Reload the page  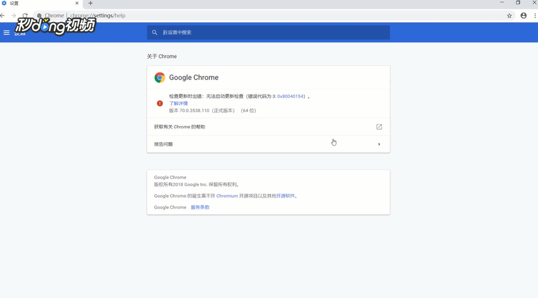click(25, 16)
